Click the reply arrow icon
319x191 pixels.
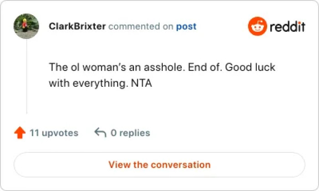pyautogui.click(x=100, y=133)
